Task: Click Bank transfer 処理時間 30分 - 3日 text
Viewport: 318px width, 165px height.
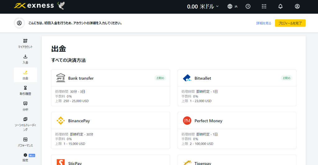Action: (70, 92)
